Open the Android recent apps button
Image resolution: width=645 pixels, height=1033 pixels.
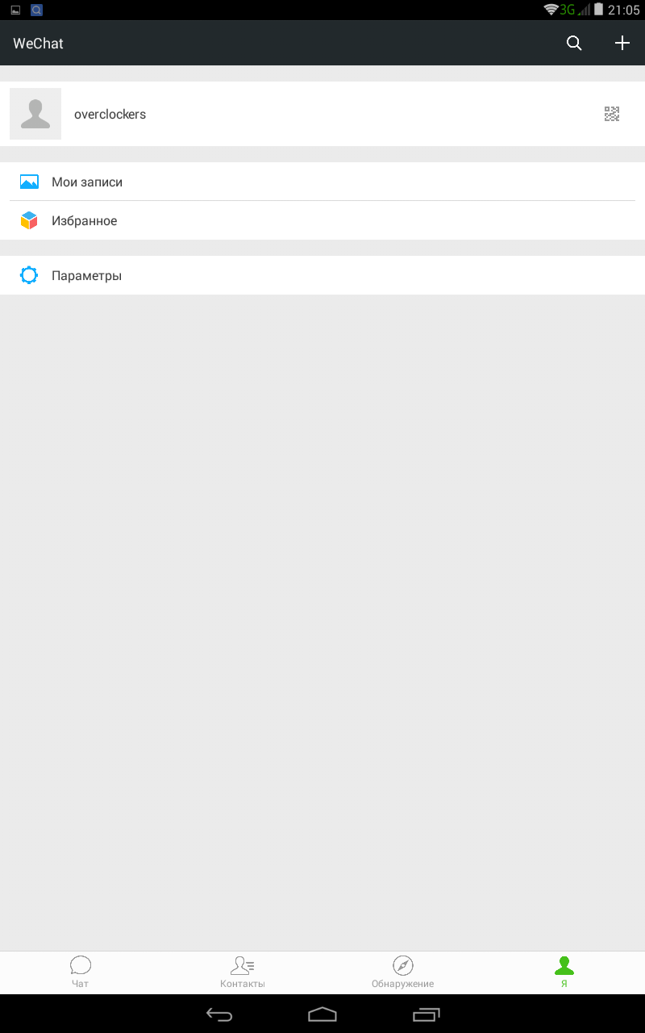[x=427, y=1014]
